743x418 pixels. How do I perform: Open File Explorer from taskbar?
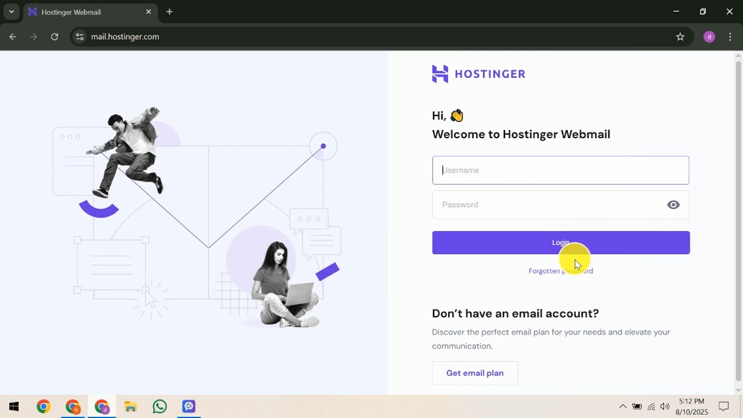[x=131, y=406]
